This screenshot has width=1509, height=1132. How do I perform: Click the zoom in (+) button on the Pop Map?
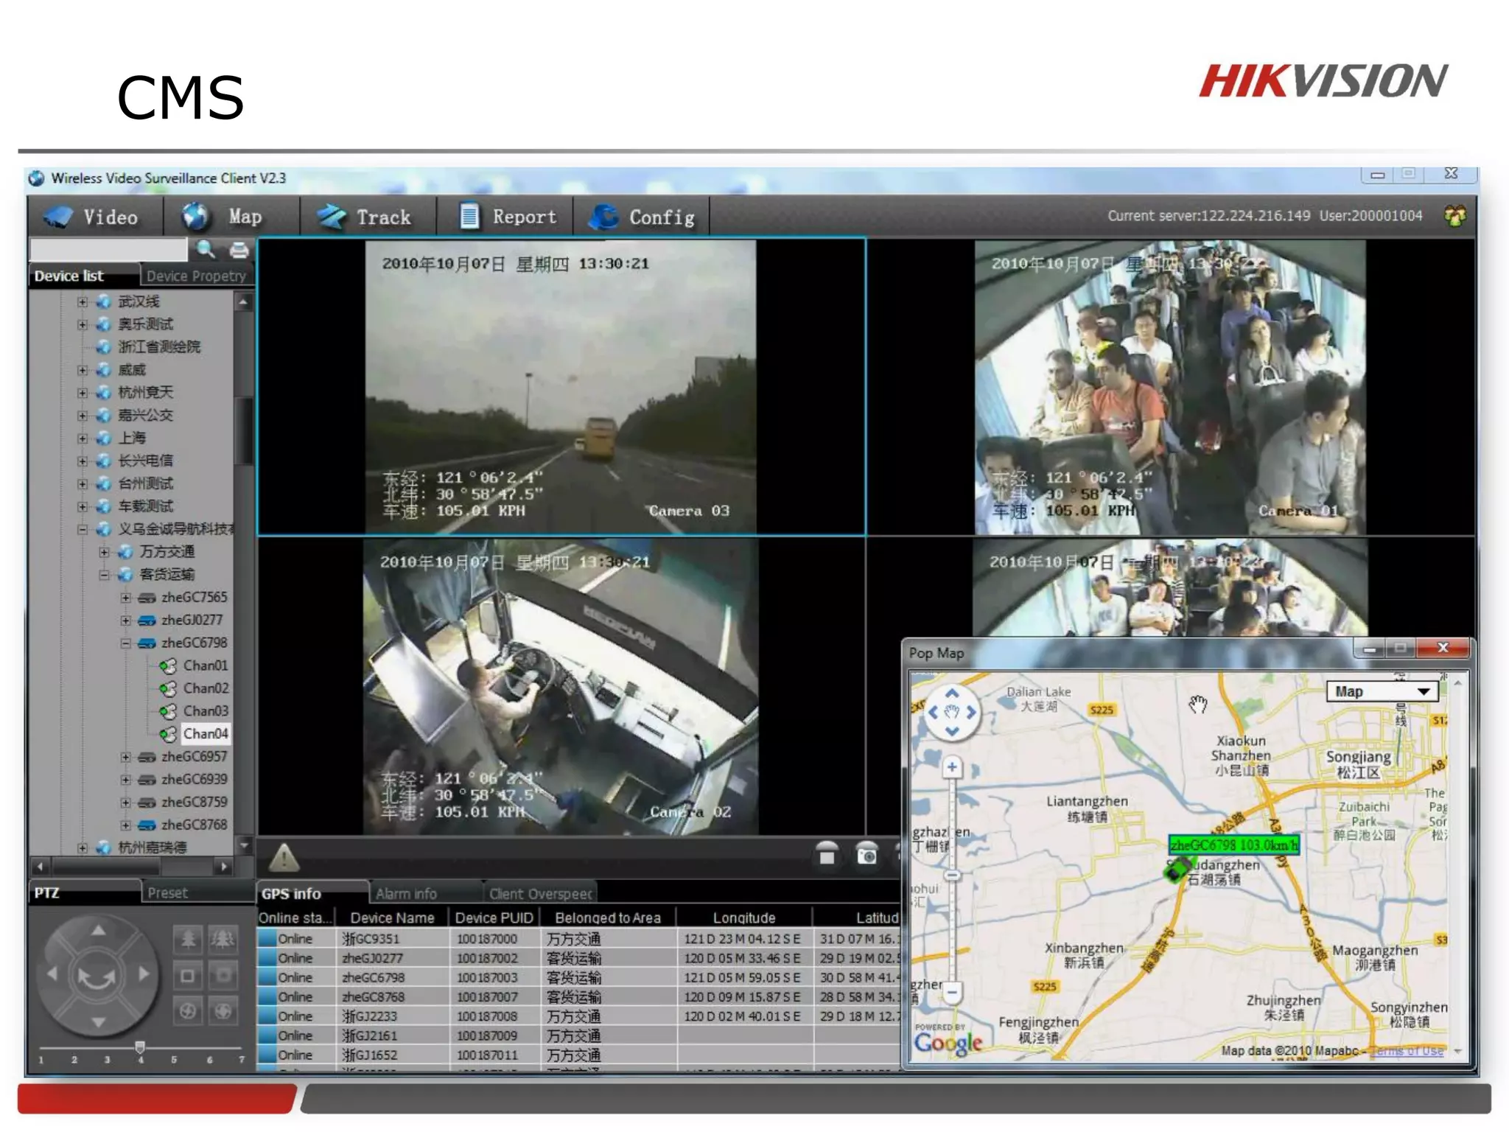(952, 767)
